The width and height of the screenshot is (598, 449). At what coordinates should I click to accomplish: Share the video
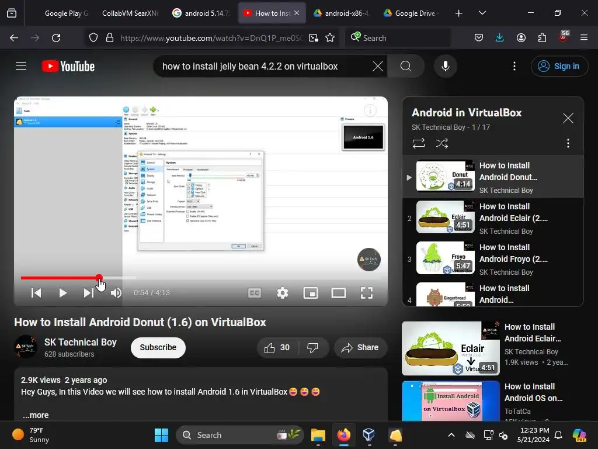360,347
